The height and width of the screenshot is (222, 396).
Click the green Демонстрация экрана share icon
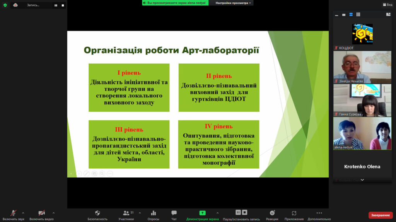click(202, 213)
